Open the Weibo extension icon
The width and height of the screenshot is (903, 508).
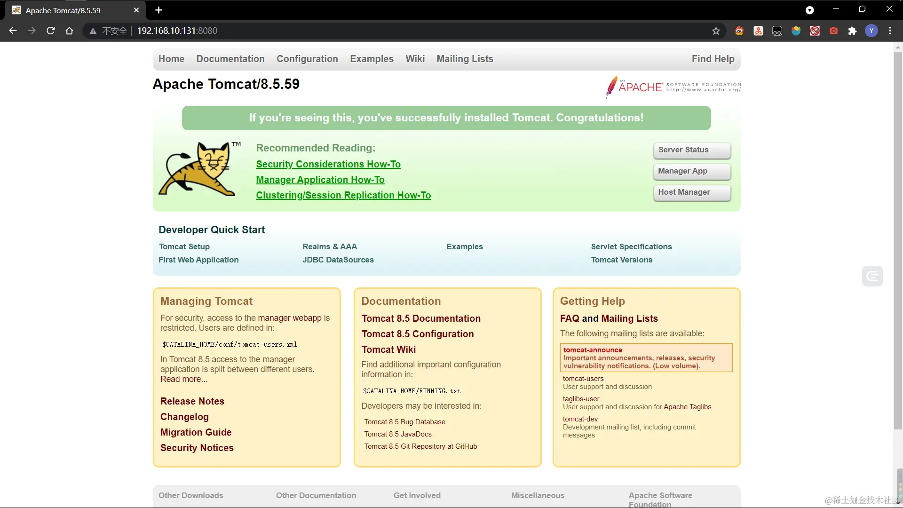click(739, 31)
